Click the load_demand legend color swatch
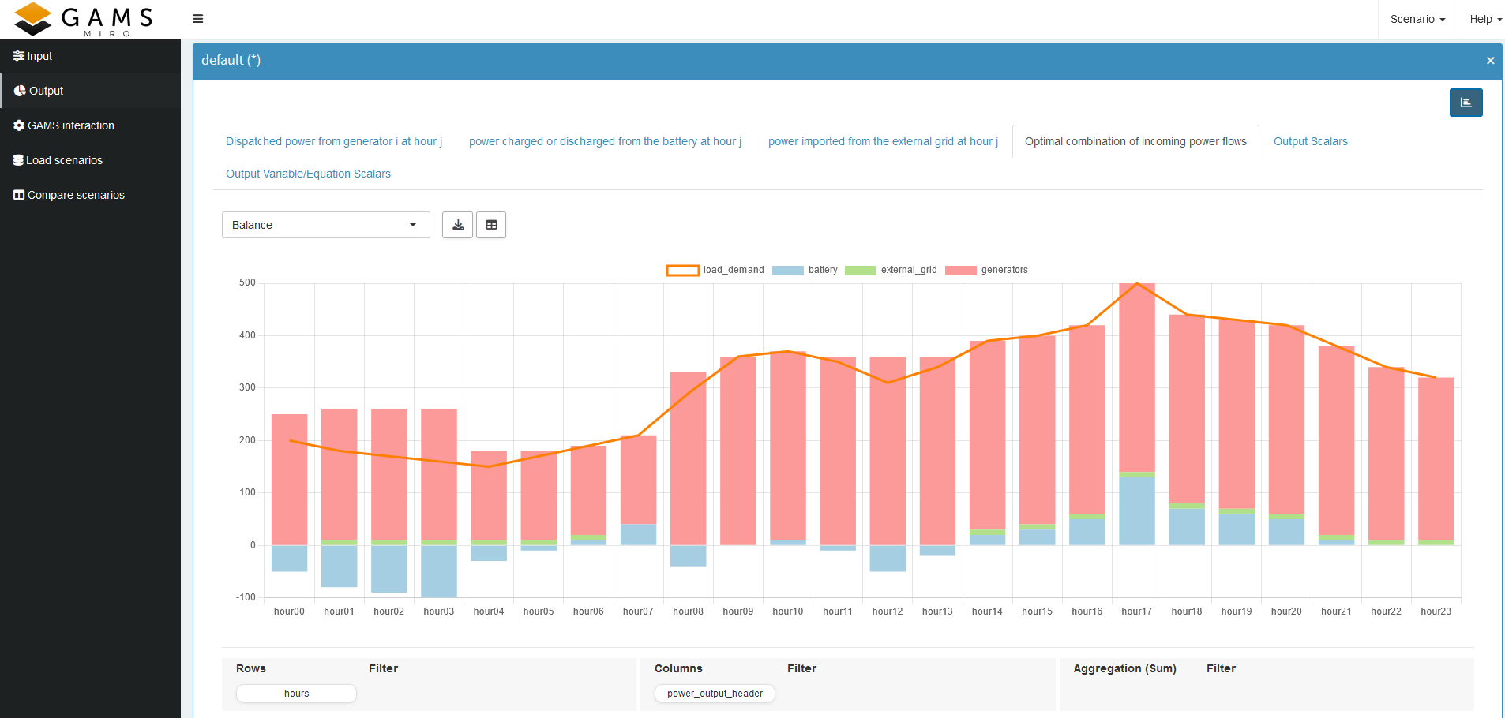The height and width of the screenshot is (718, 1505). coord(682,269)
